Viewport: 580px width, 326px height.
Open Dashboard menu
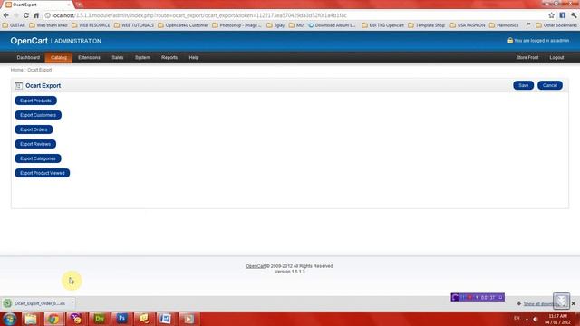pos(28,58)
